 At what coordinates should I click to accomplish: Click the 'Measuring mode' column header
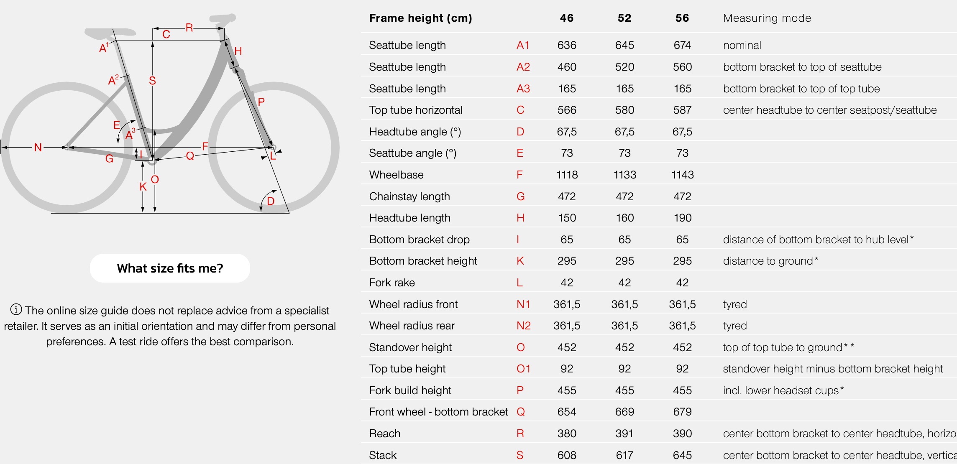(767, 18)
